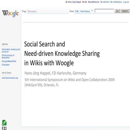
Task: Click the Info & Demo sidebar heading
Action: point(6,73)
